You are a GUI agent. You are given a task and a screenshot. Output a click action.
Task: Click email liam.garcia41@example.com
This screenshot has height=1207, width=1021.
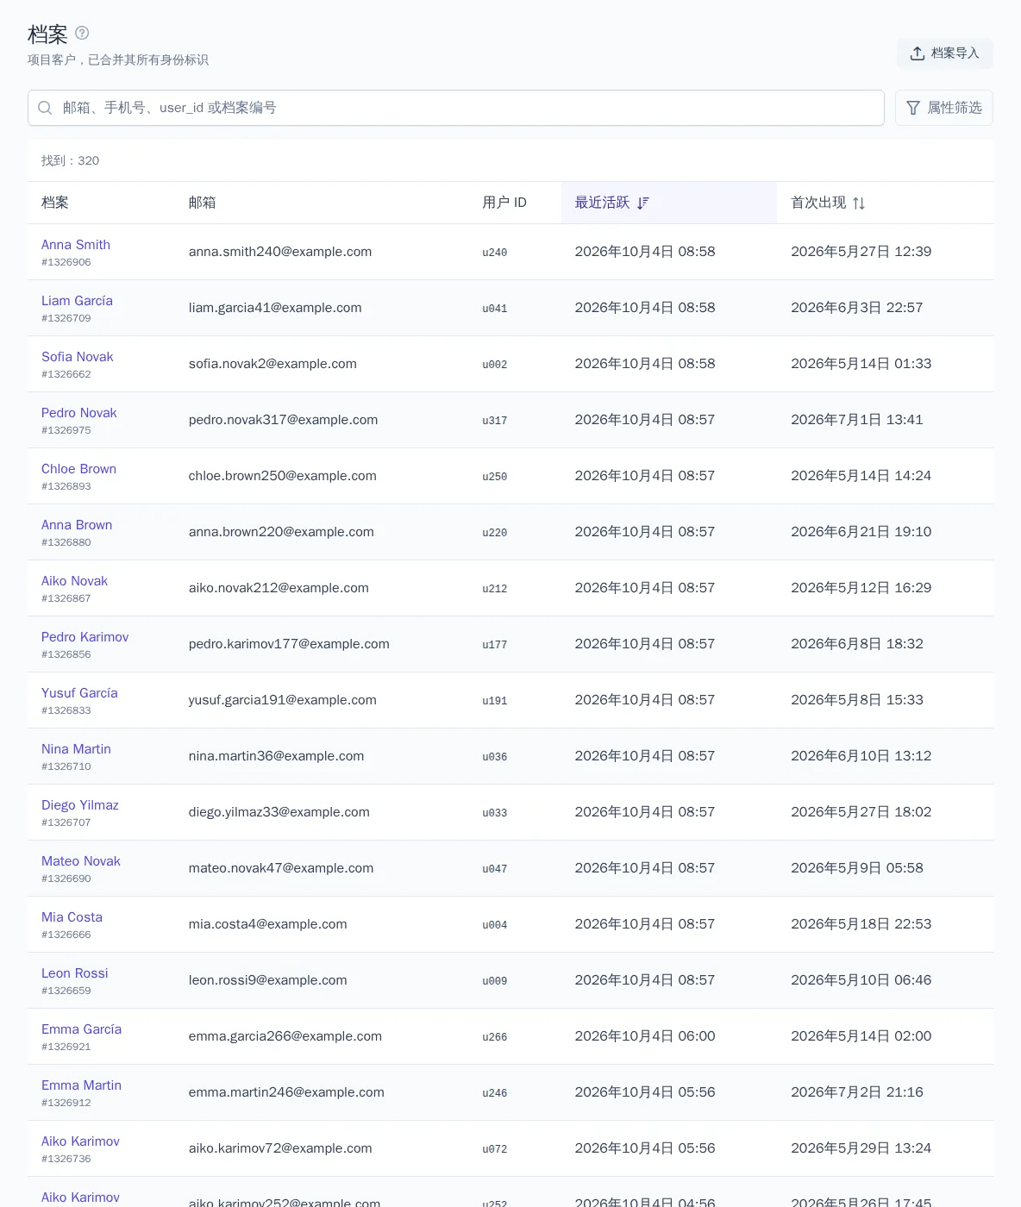pyautogui.click(x=275, y=308)
